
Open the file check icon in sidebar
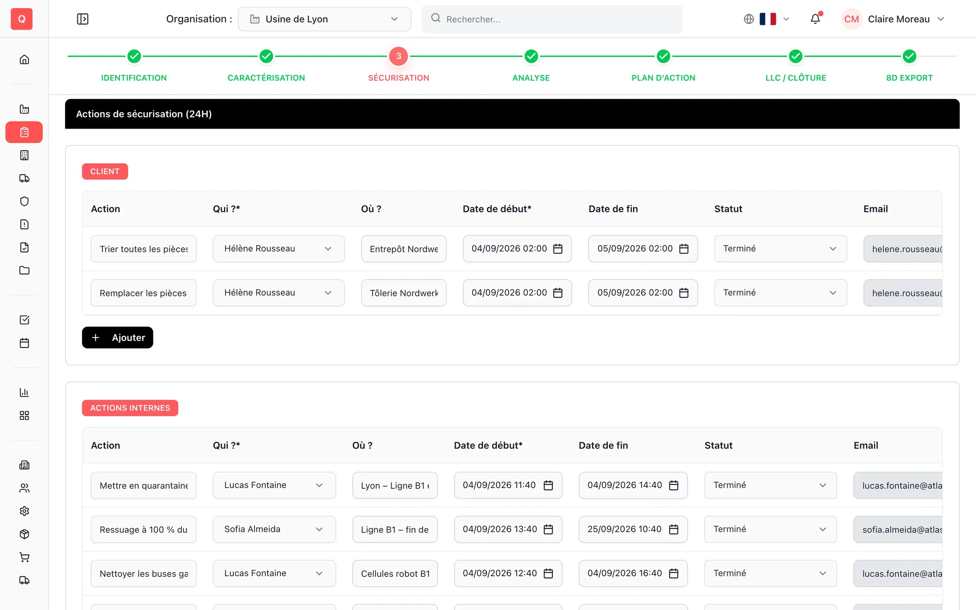click(24, 247)
